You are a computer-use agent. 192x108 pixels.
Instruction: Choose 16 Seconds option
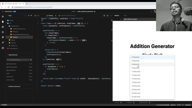(x=152, y=82)
